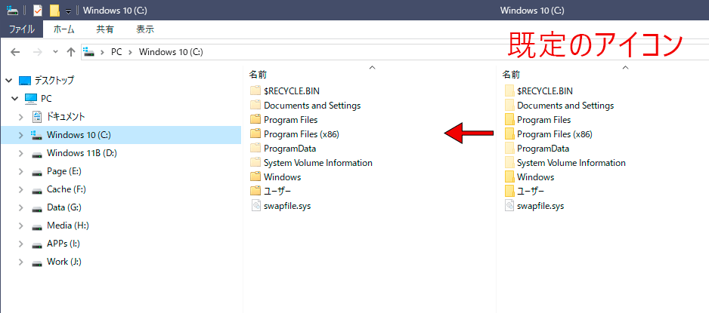Select System Volume Information name in right list
This screenshot has height=313, width=709.
tap(571, 162)
